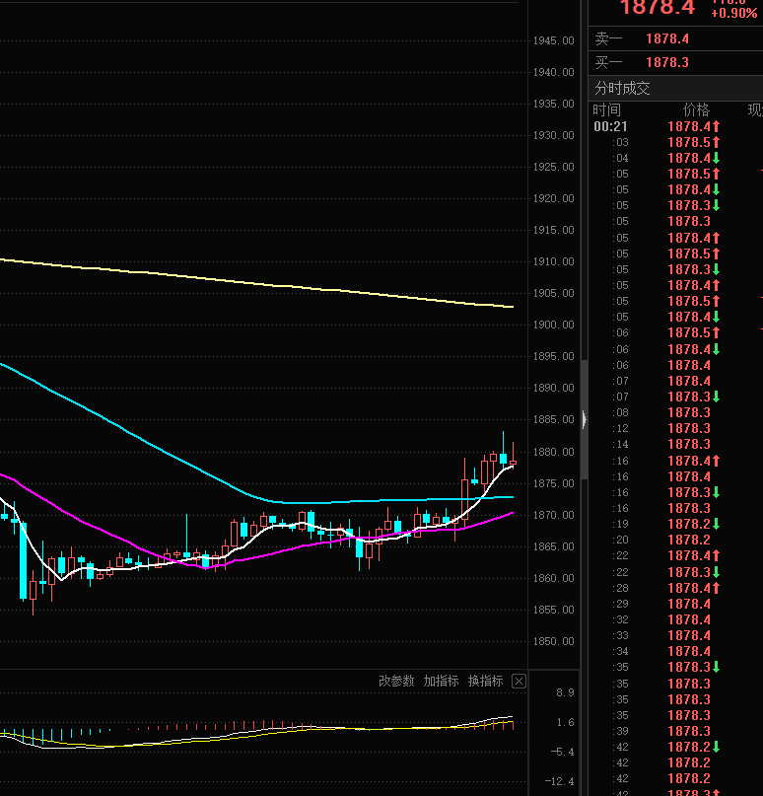This screenshot has width=763, height=796.
Task: Click the 时间 column header
Action: 606,109
